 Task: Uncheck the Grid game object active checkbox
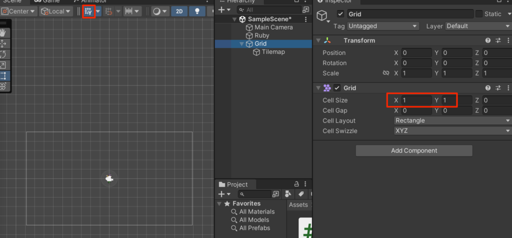pyautogui.click(x=340, y=14)
